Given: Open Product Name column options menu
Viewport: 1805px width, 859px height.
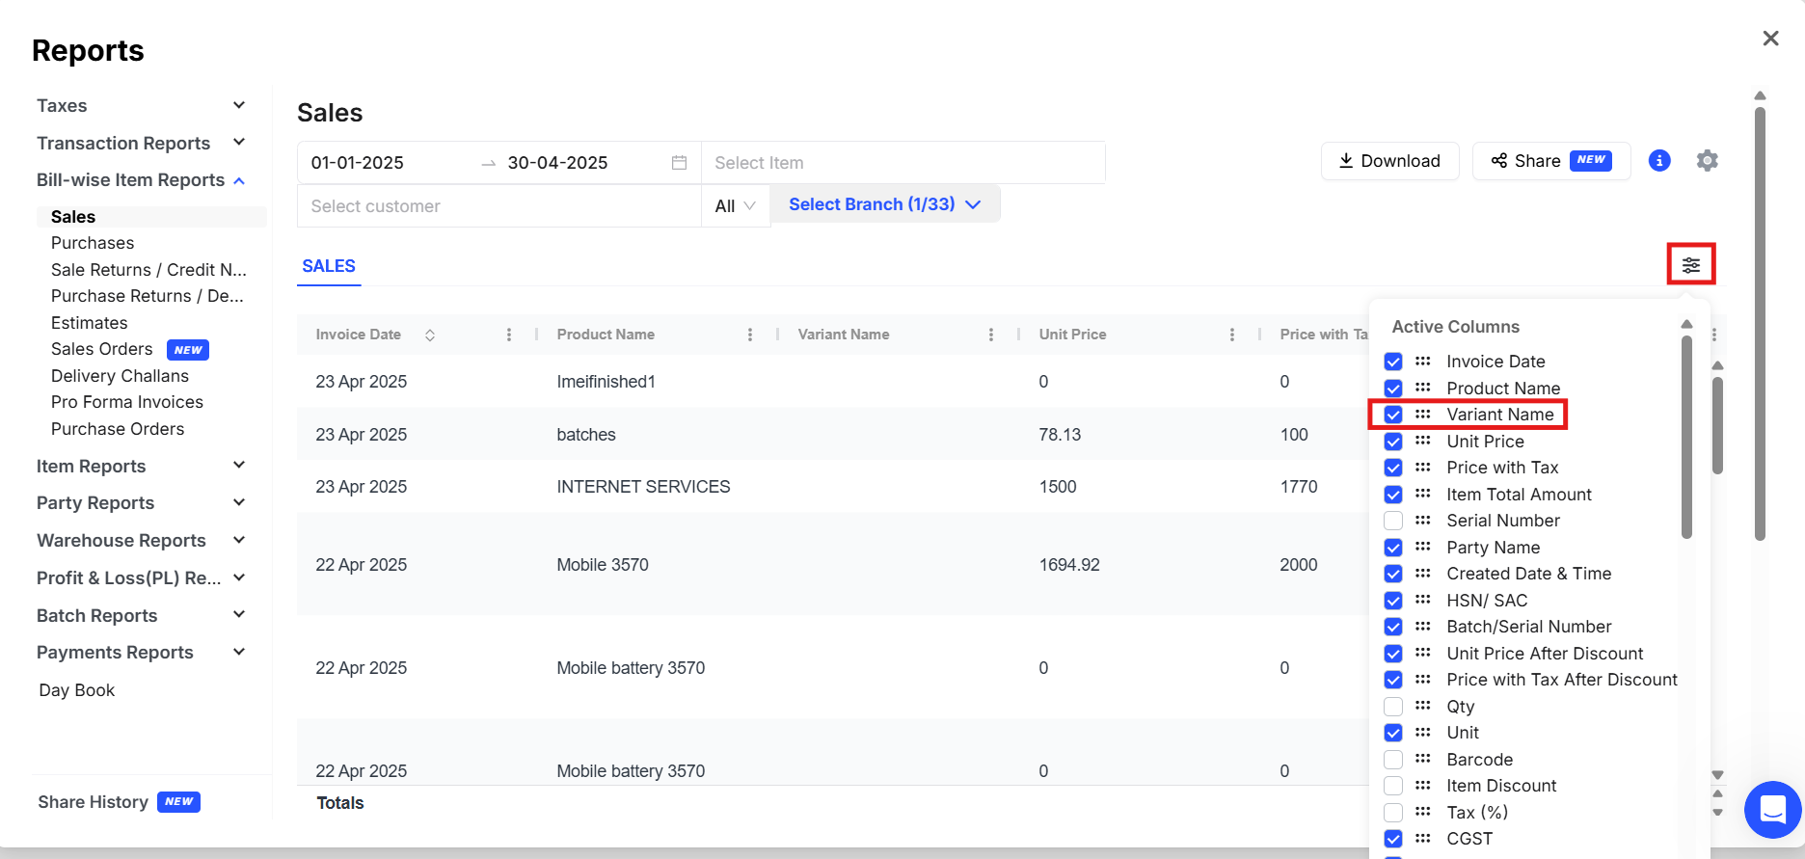Looking at the screenshot, I should pyautogui.click(x=749, y=335).
